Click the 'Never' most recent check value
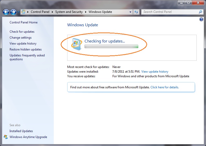 (x=116, y=67)
